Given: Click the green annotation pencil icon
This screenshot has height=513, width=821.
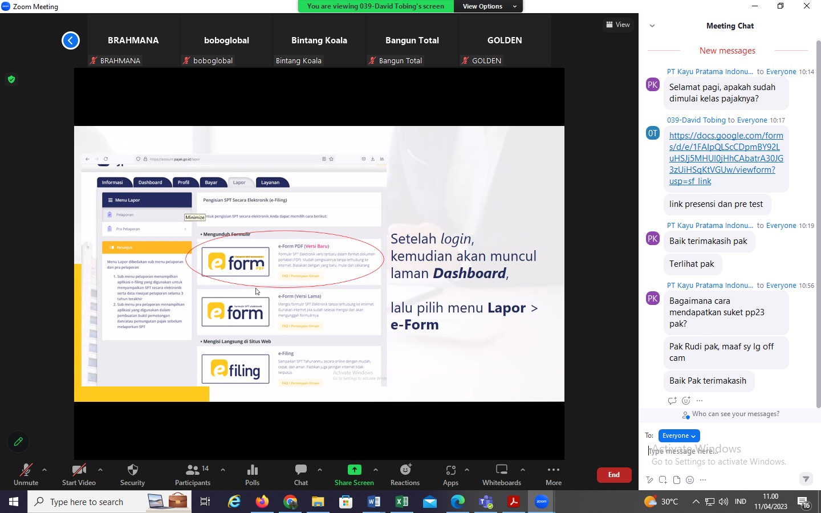Looking at the screenshot, I should click(18, 442).
